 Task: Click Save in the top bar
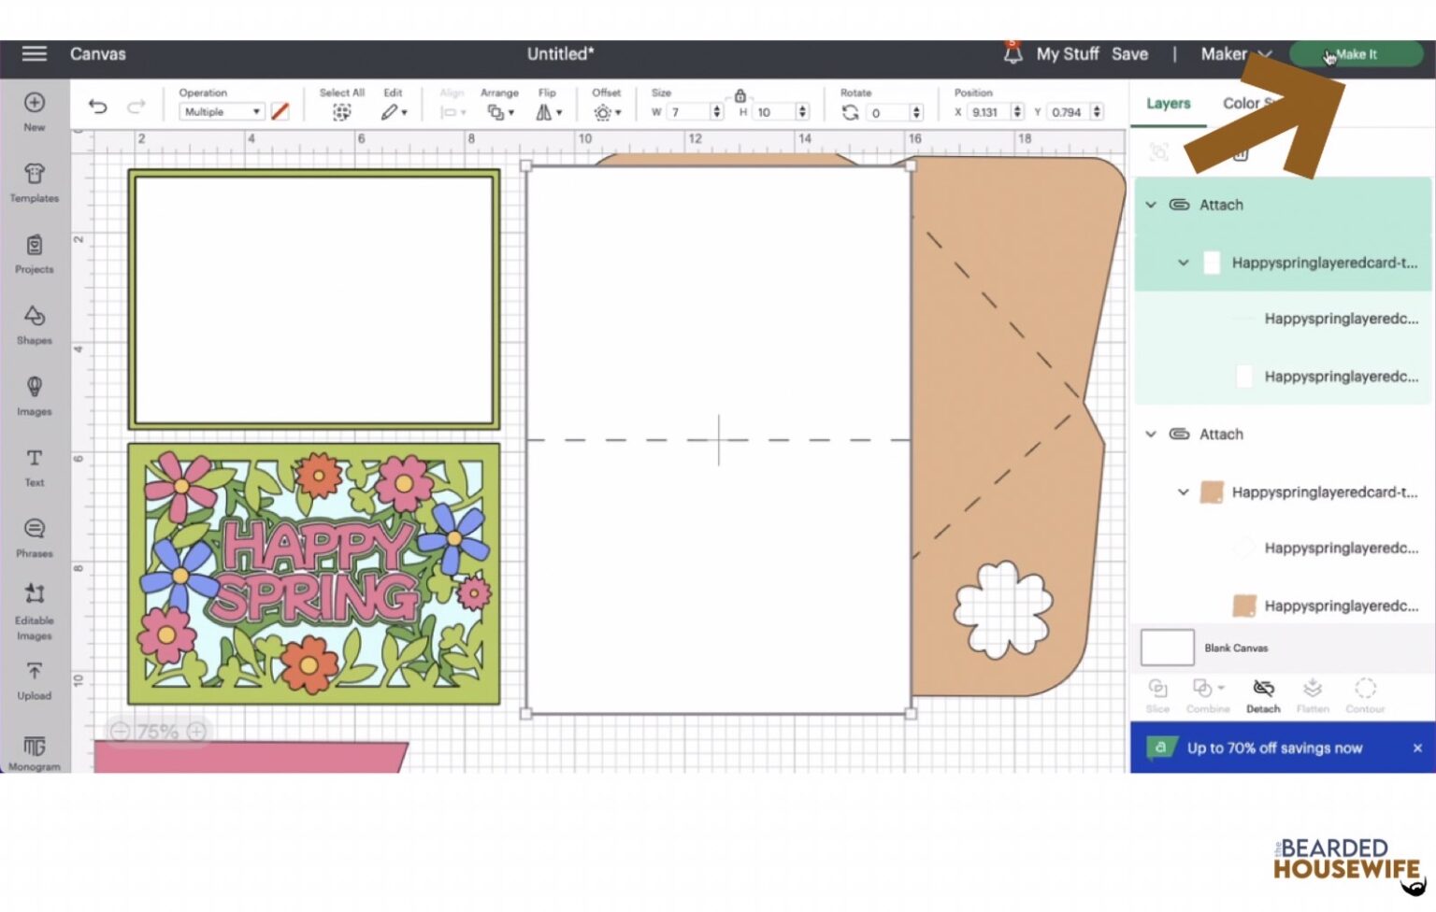tap(1129, 54)
